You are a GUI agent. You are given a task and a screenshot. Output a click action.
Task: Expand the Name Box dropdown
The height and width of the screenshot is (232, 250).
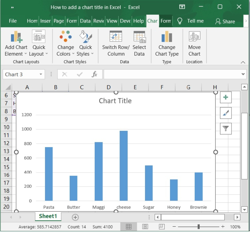point(41,74)
